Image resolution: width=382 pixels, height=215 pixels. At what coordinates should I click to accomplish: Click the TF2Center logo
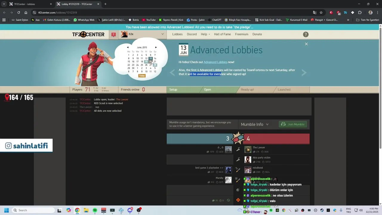point(88,34)
